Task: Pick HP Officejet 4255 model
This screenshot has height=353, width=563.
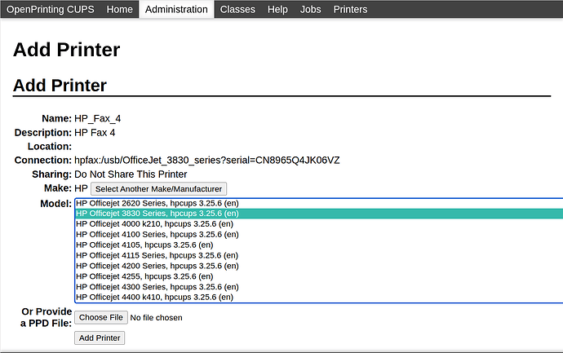Action: click(x=144, y=277)
